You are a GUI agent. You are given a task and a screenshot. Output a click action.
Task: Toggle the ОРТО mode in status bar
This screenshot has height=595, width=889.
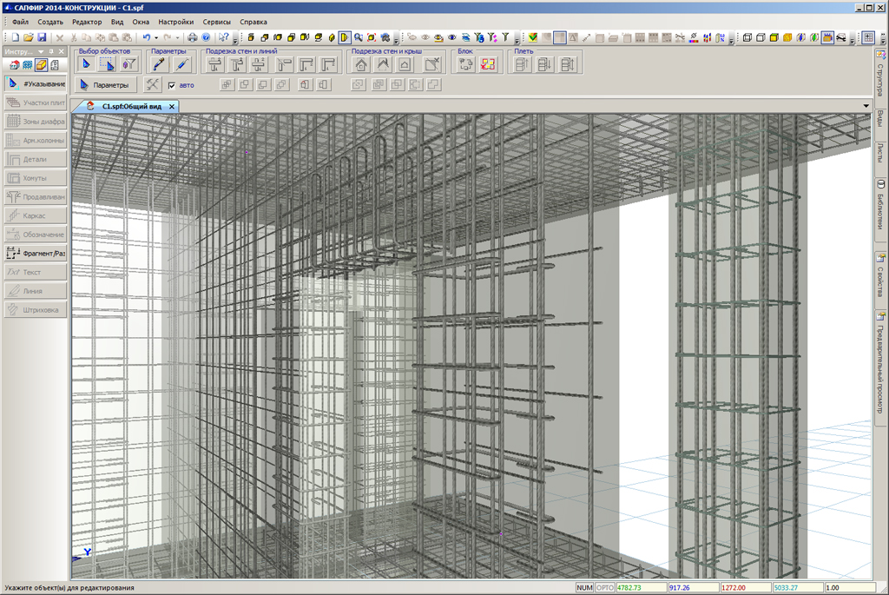click(606, 588)
